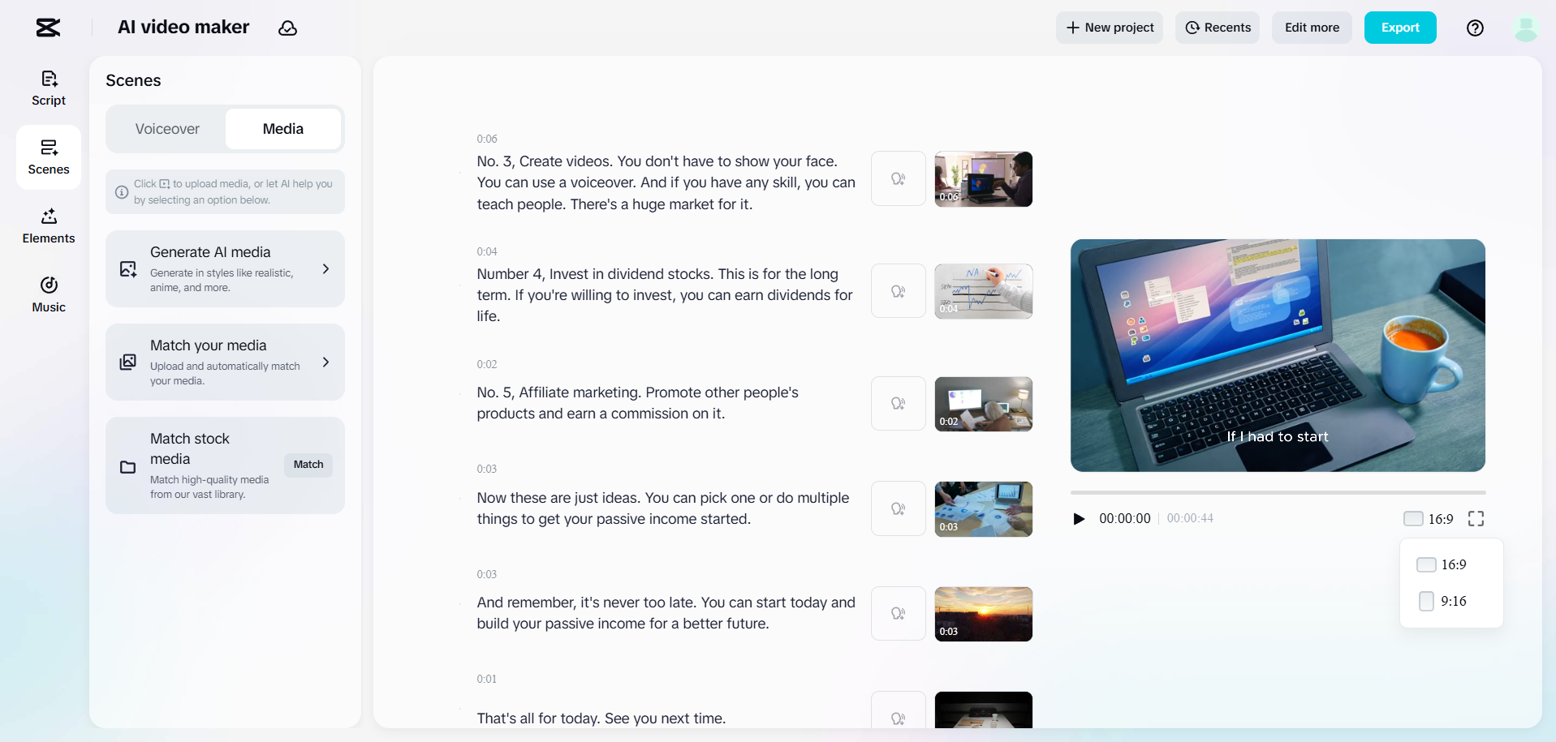Open the Script panel
The height and width of the screenshot is (742, 1556).
coord(49,88)
